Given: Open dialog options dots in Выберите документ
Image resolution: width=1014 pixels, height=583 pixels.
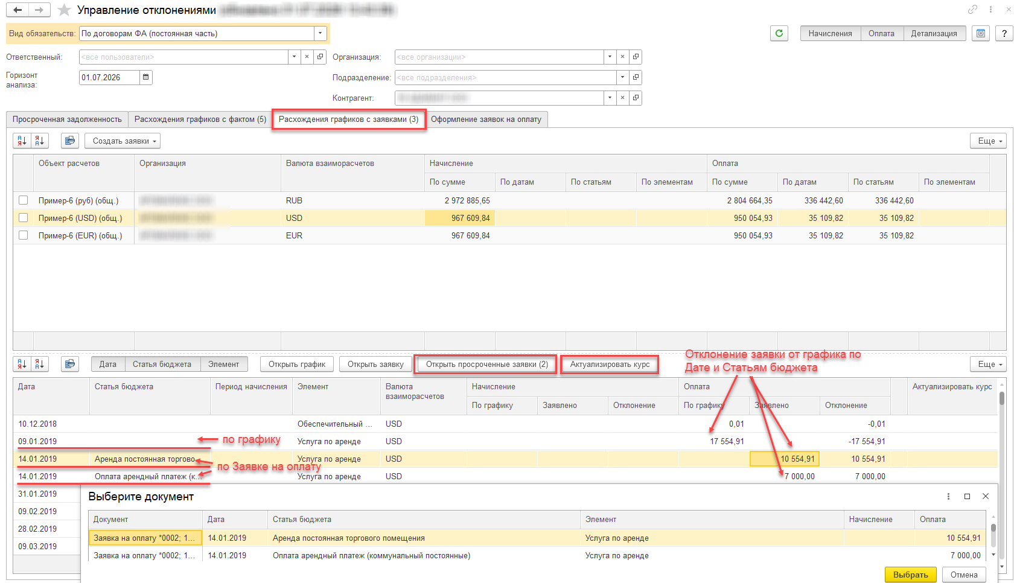Looking at the screenshot, I should (948, 496).
